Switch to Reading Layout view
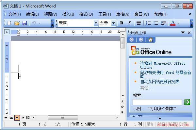This screenshot has height=130, width=196. point(28,118)
